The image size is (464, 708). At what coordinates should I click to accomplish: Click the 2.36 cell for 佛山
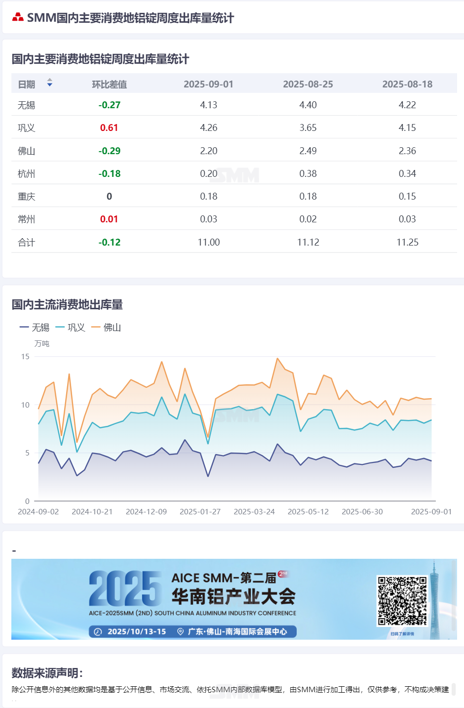[407, 151]
